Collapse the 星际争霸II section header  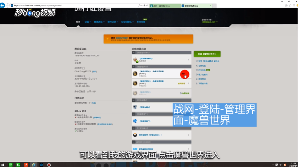click(161, 100)
